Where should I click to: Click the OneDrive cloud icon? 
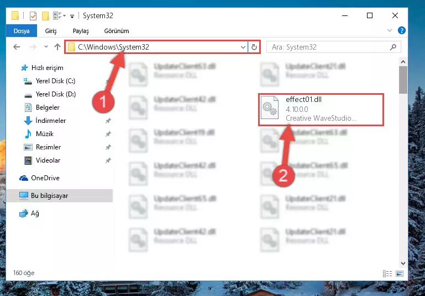[x=24, y=178]
